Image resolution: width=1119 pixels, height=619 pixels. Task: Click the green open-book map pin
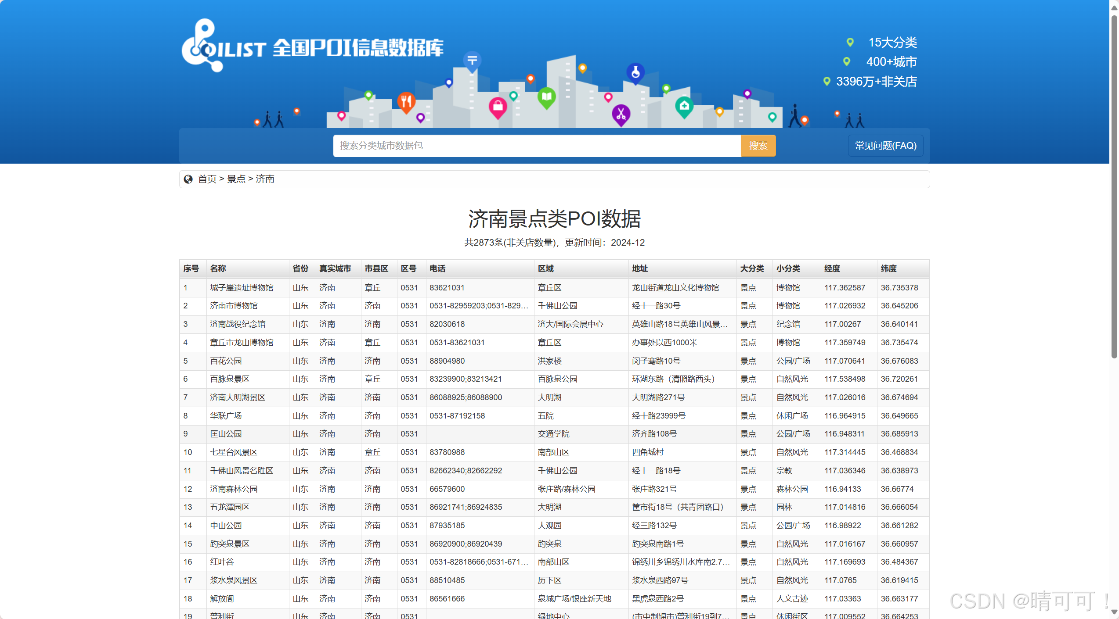(x=547, y=97)
